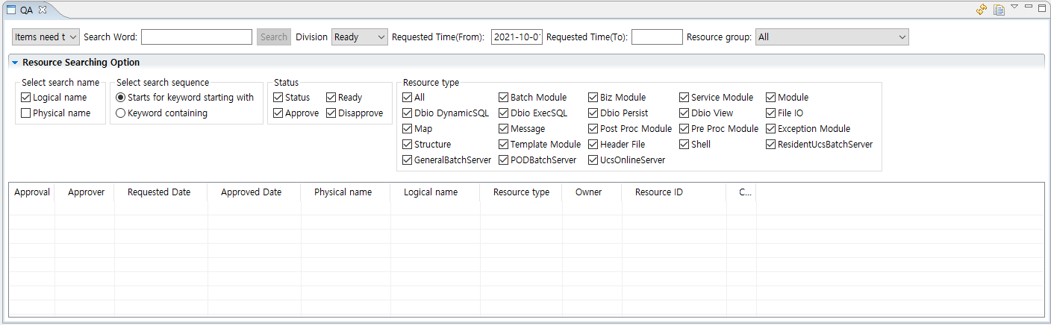Select the QA view tab
This screenshot has width=1051, height=325.
point(25,10)
